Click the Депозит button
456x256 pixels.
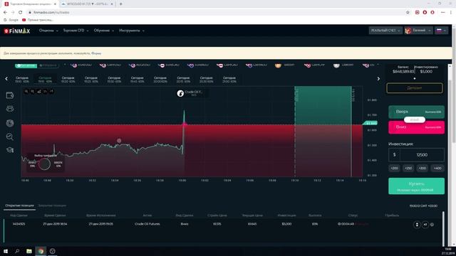click(x=415, y=88)
